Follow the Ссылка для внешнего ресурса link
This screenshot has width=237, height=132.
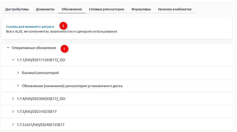click(x=30, y=26)
